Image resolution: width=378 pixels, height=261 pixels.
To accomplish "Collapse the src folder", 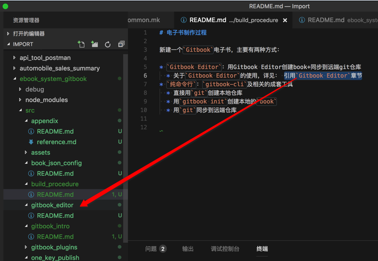I will 21,110.
